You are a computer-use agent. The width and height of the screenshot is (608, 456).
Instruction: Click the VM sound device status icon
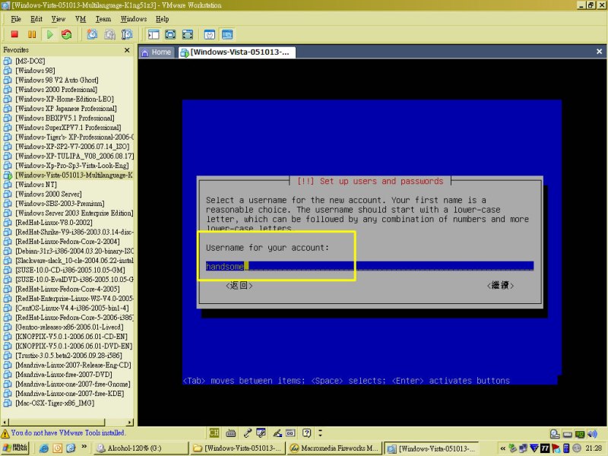tap(592, 434)
